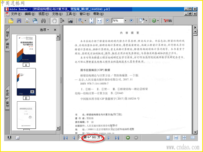203x152 pixels.
Task: Click the Fit Width icon
Action: click(x=99, y=21)
